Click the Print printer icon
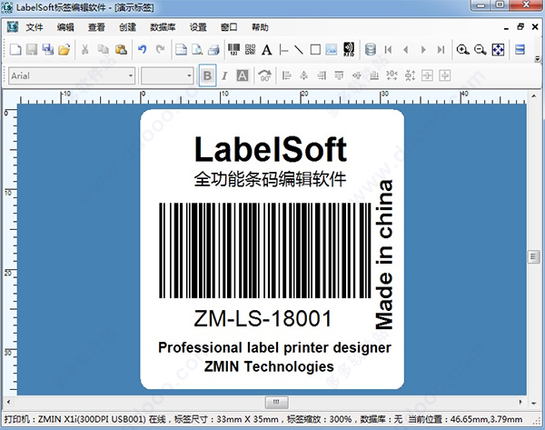 pyautogui.click(x=213, y=49)
